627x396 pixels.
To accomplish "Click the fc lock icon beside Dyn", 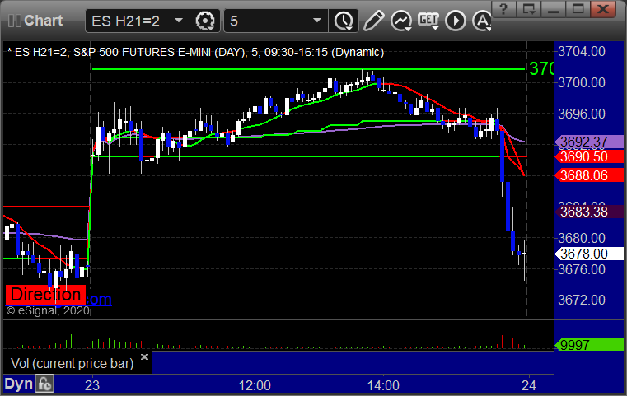I will coord(44,384).
